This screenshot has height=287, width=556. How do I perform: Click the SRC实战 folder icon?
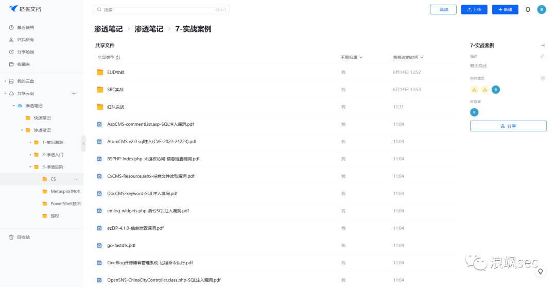[100, 90]
